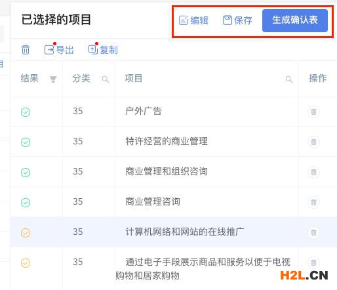This screenshot has width=337, height=290.
Task: Click yellow status icon for 计算机网络和网站的在线推广
Action: (26, 233)
